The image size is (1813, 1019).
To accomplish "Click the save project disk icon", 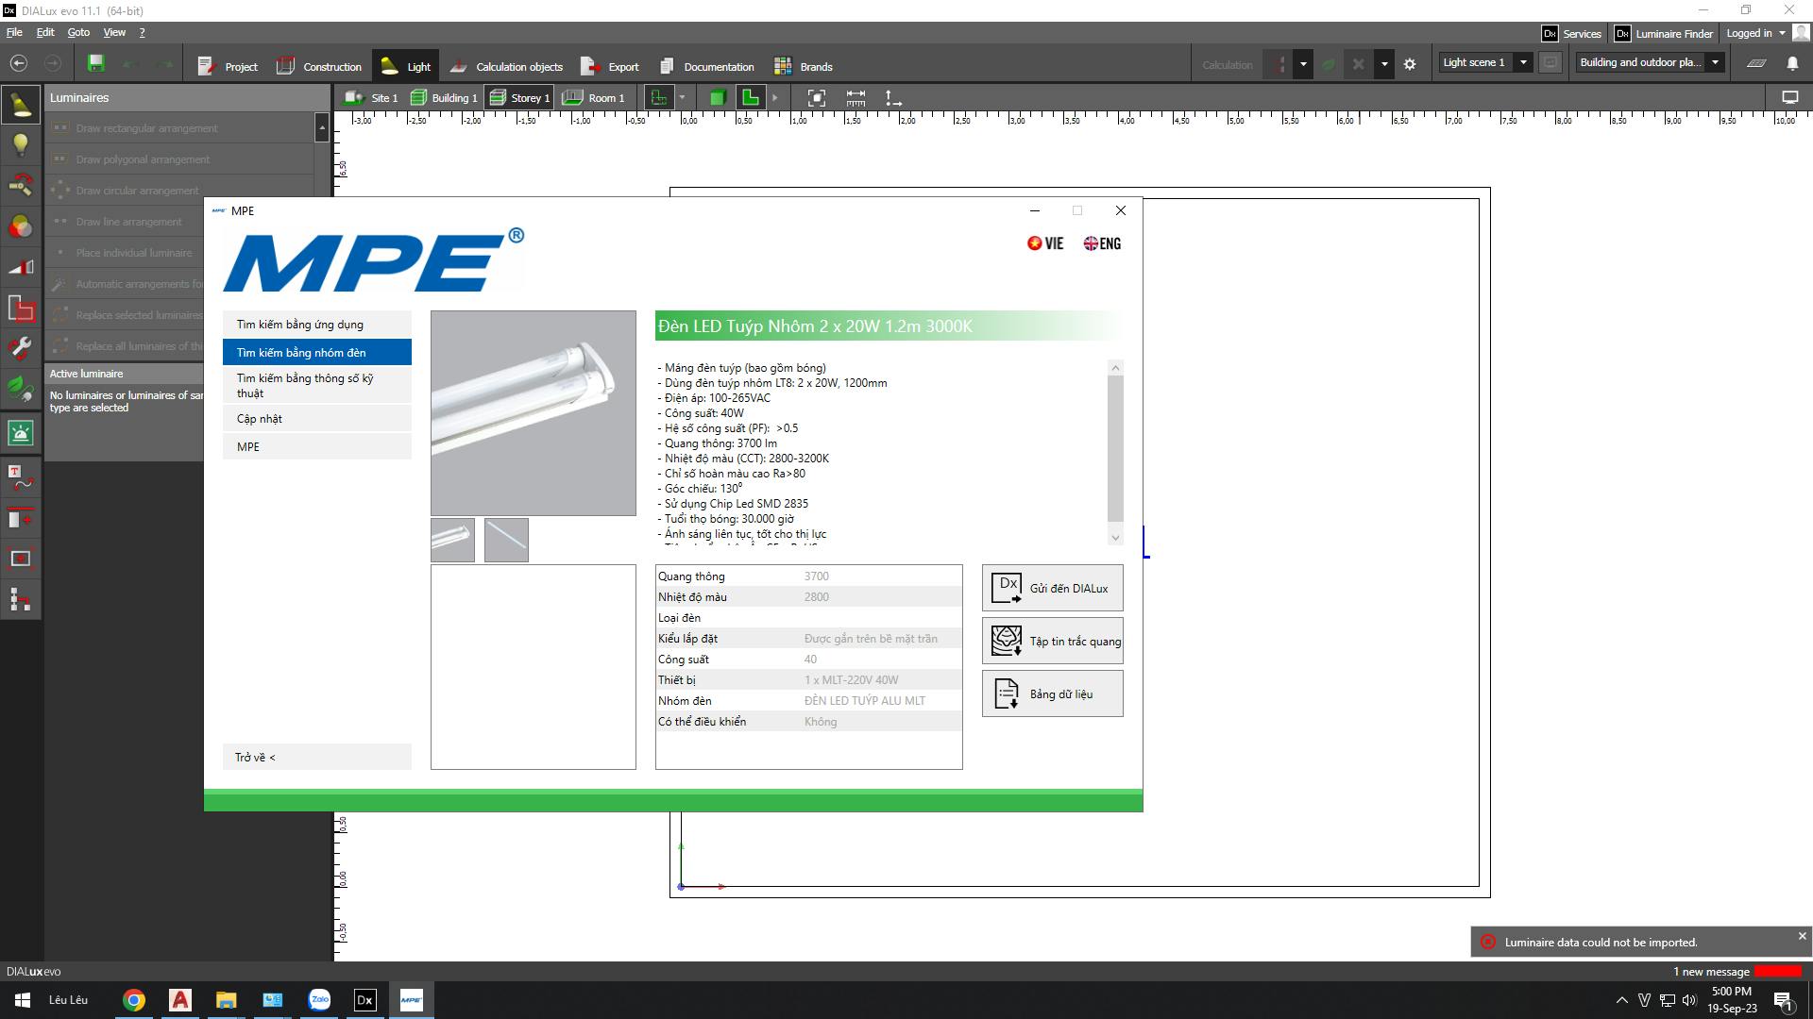I will pos(95,64).
